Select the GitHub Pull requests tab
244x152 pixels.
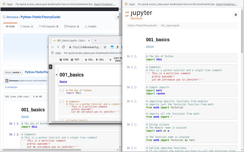[48, 27]
